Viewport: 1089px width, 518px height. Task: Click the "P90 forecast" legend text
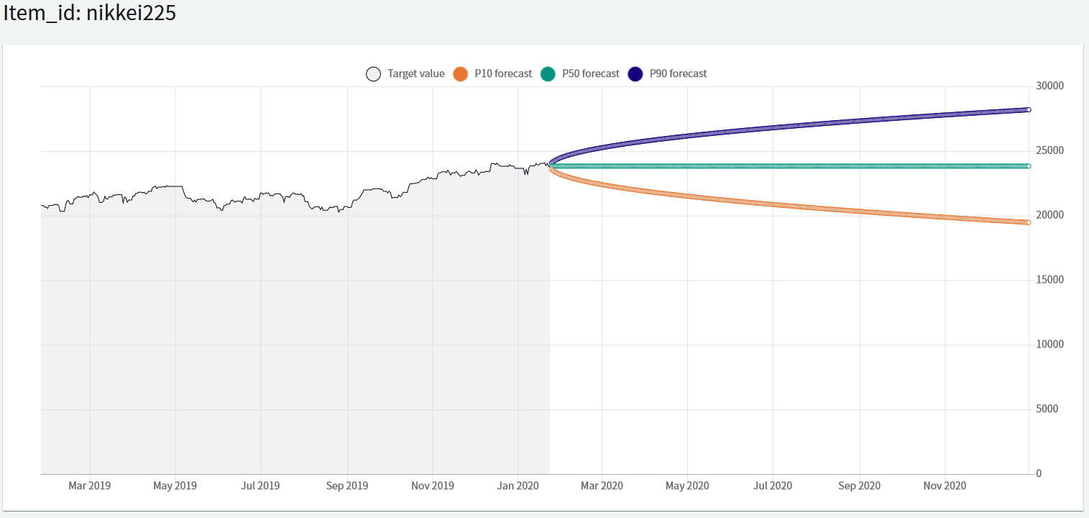tap(678, 73)
